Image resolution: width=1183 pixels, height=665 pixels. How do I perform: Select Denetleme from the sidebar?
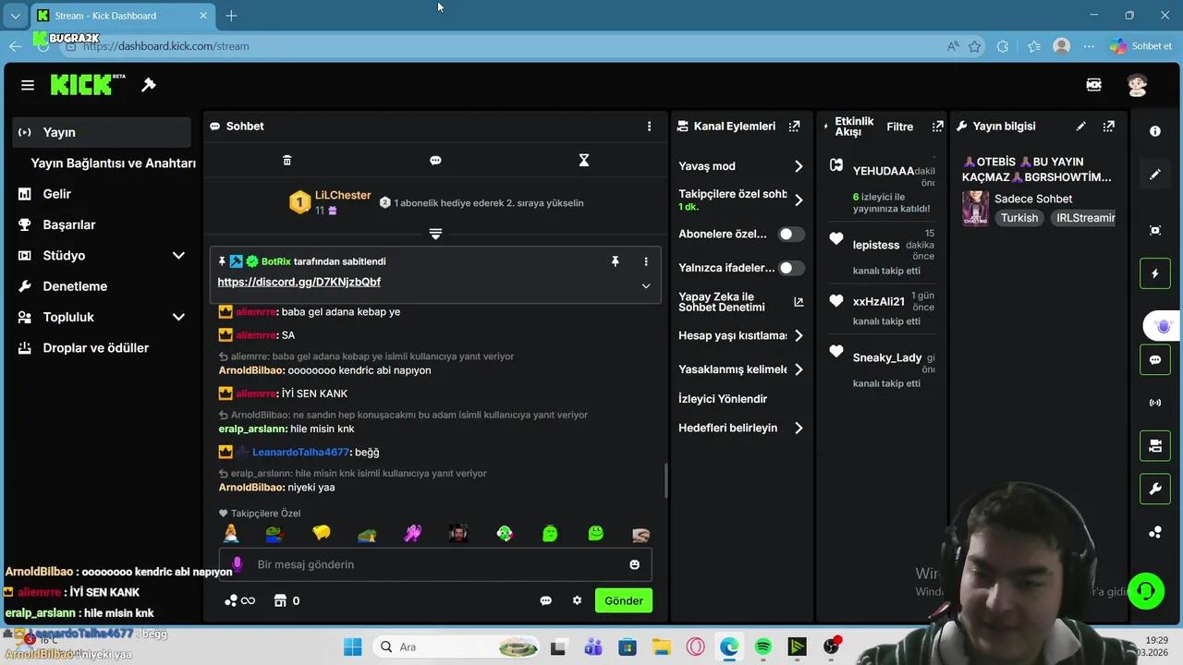[75, 286]
